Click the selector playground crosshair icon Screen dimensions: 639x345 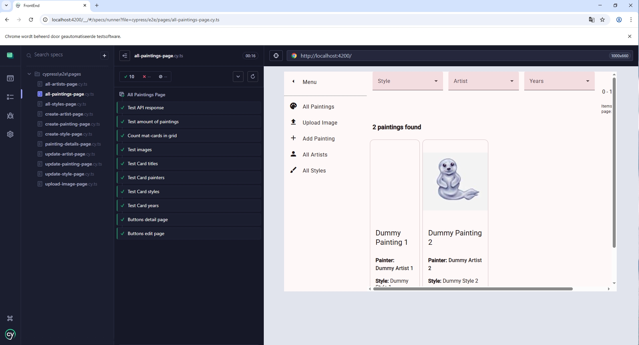(276, 56)
